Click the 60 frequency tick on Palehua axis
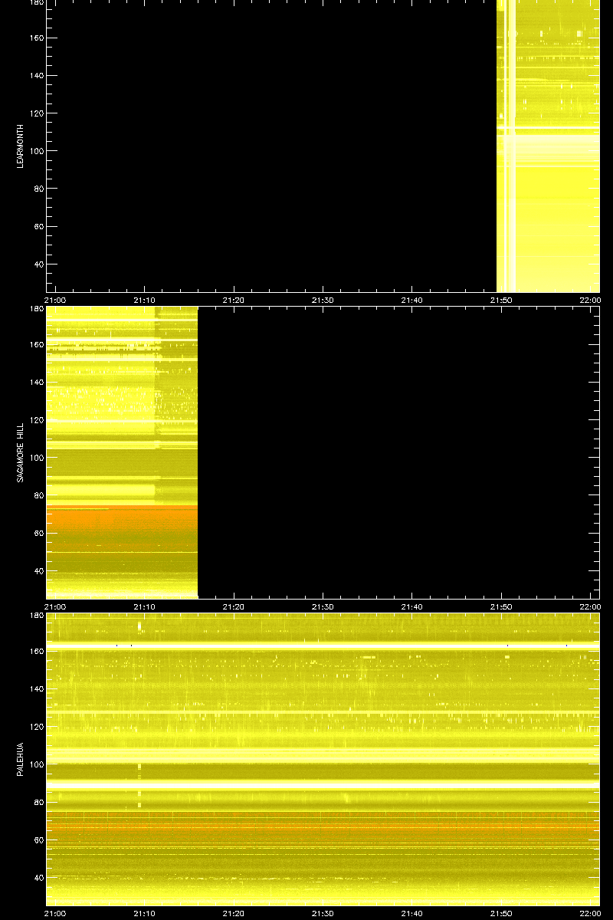This screenshot has width=613, height=920. (38, 840)
